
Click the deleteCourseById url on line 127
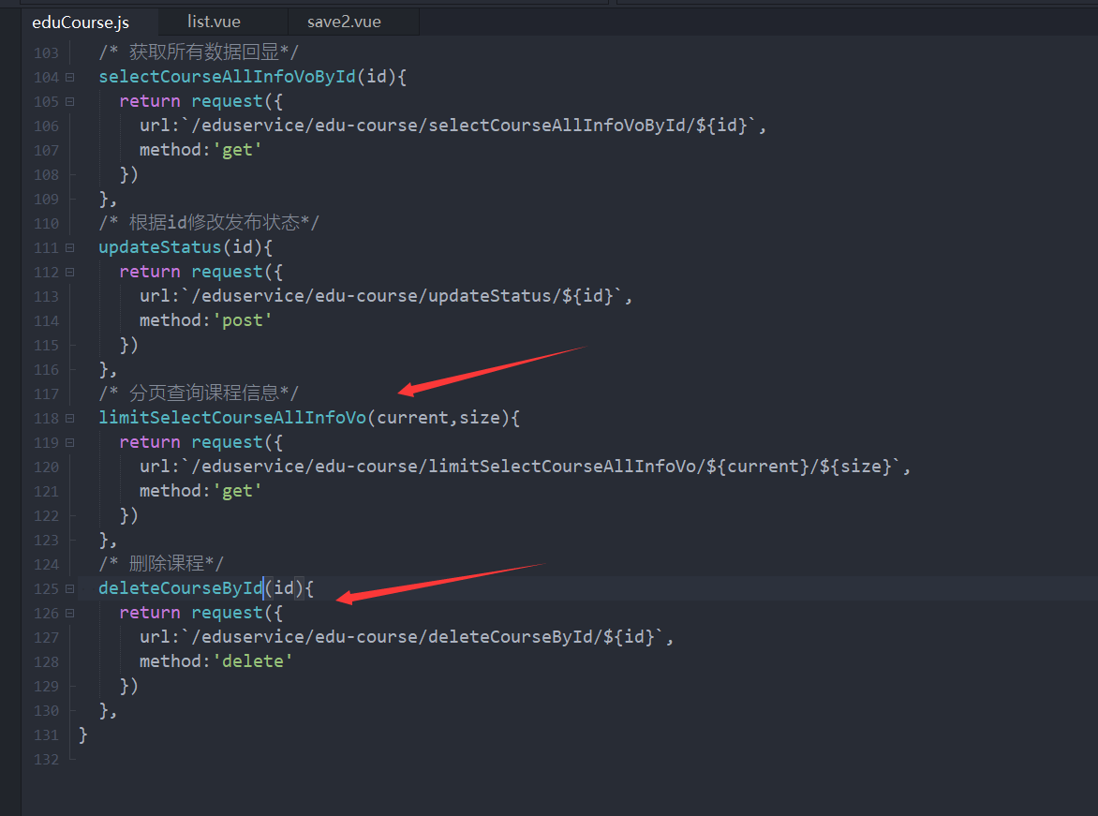[x=423, y=637]
